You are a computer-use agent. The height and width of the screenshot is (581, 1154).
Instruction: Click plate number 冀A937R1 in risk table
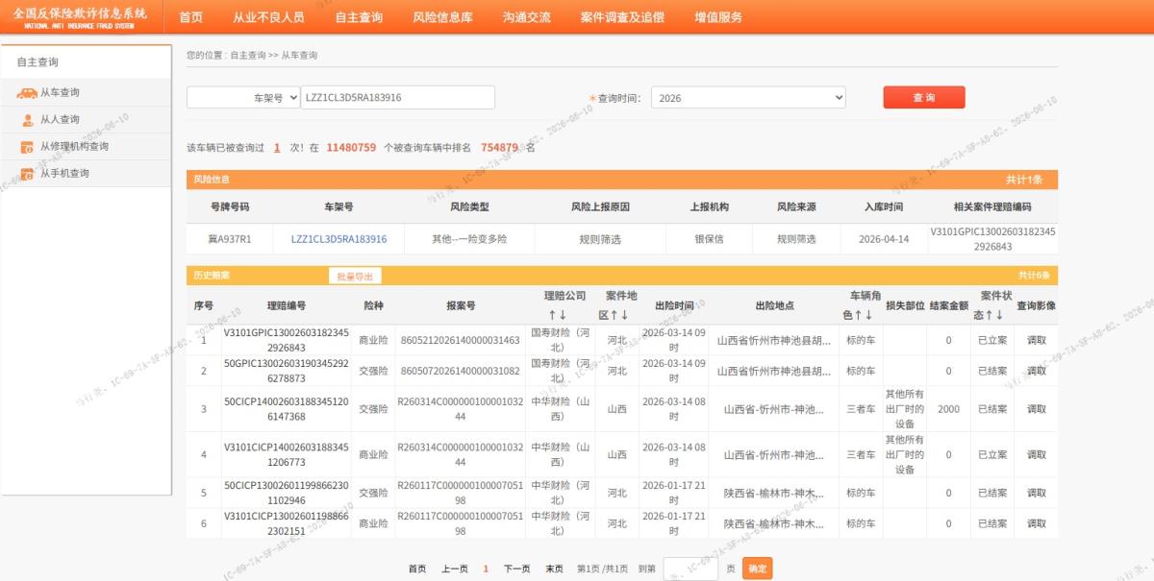(x=230, y=239)
